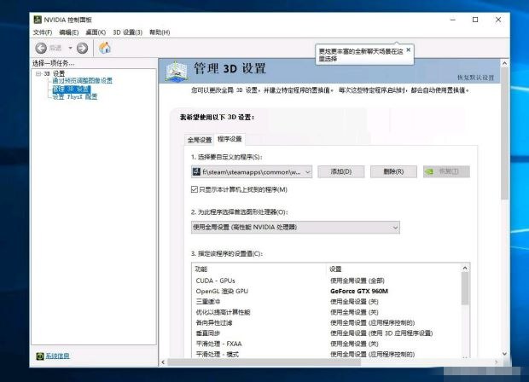Switch to 程序设置 tab
This screenshot has height=382, width=529.
click(x=230, y=139)
